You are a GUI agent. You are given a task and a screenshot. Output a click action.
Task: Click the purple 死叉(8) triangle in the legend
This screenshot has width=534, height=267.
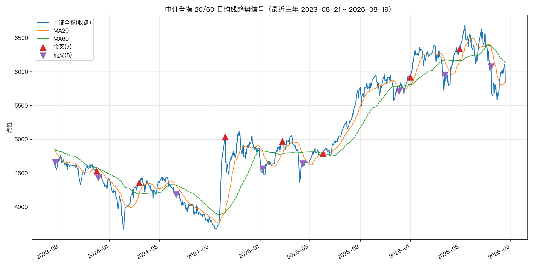(x=43, y=56)
